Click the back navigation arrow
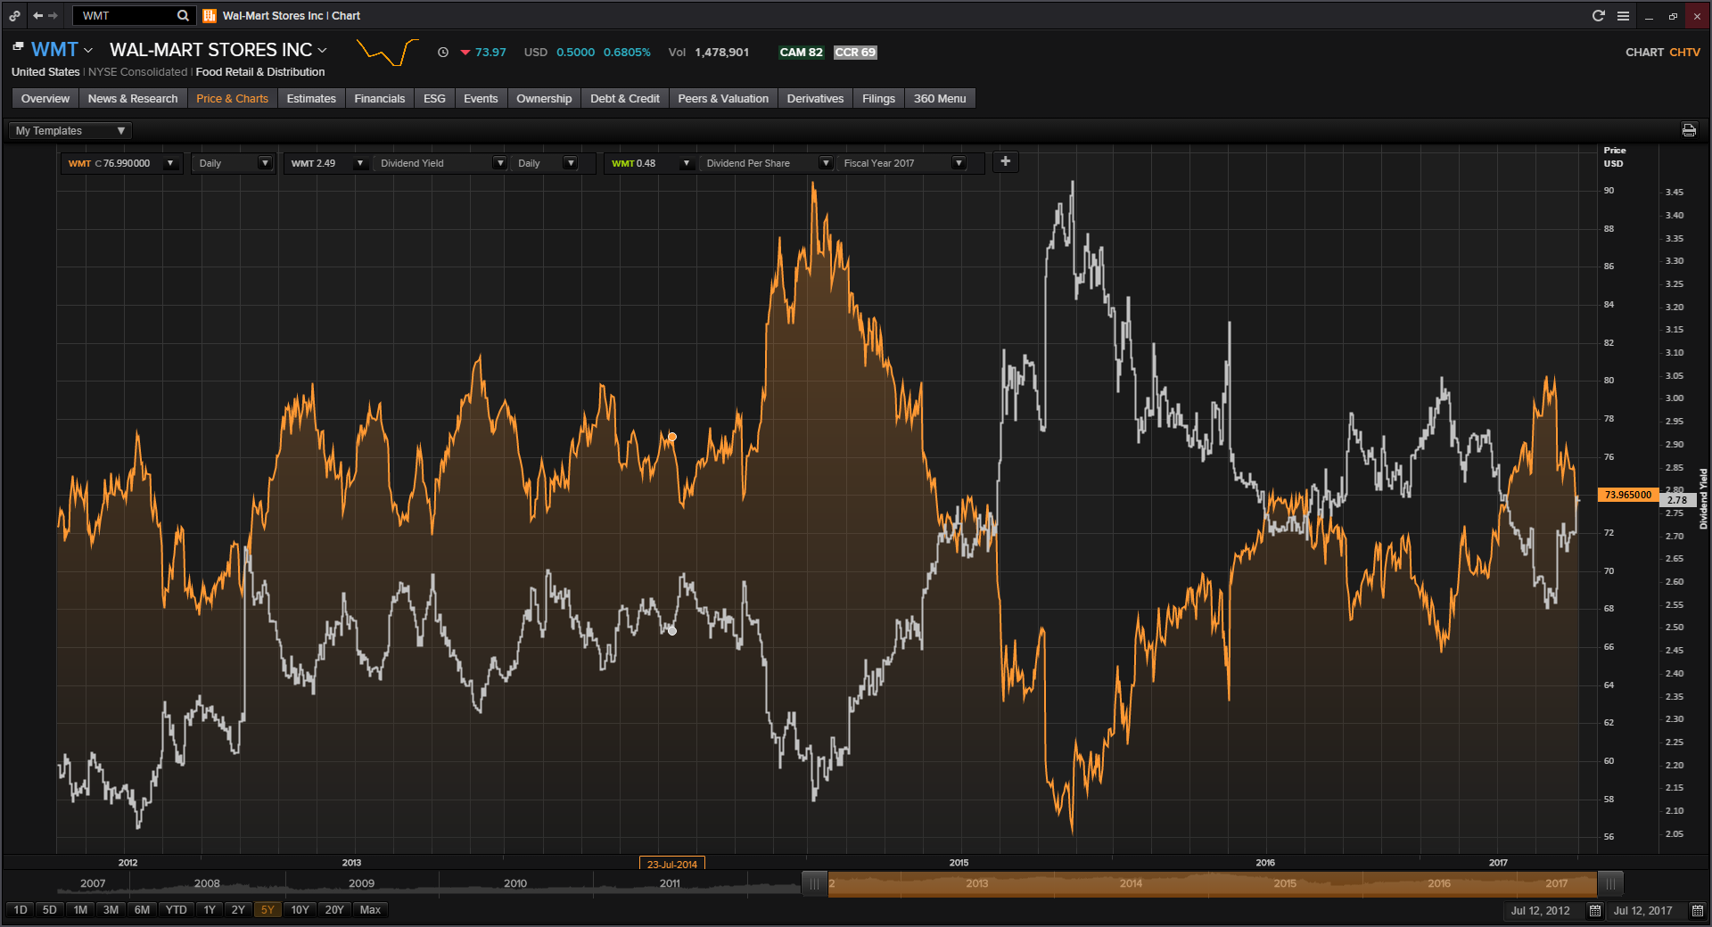This screenshot has width=1712, height=927. 37,16
